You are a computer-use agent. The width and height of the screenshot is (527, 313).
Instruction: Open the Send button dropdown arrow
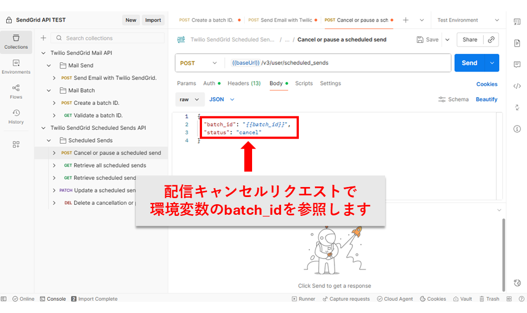click(x=492, y=63)
